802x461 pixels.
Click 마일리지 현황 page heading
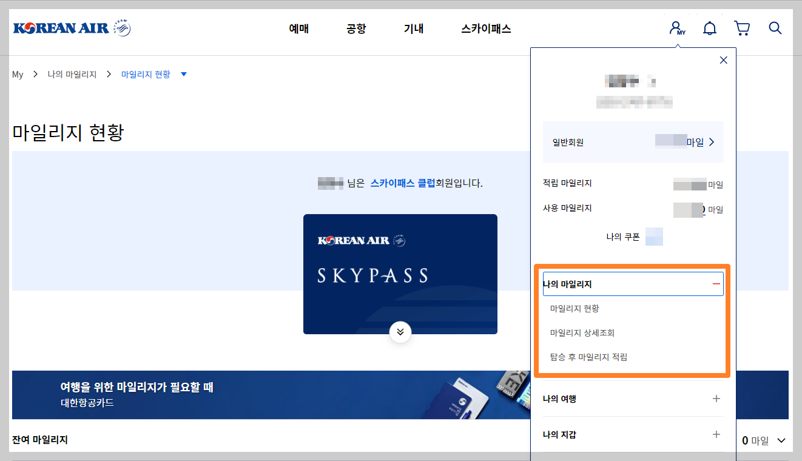coord(68,132)
